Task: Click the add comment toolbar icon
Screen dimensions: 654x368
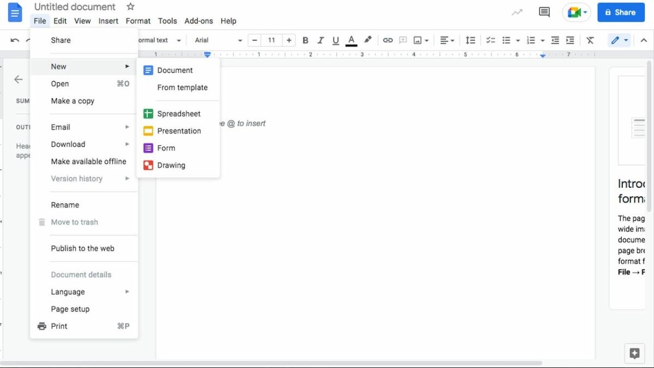Action: [x=403, y=40]
